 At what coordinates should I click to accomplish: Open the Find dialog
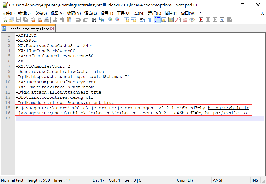[95, 20]
